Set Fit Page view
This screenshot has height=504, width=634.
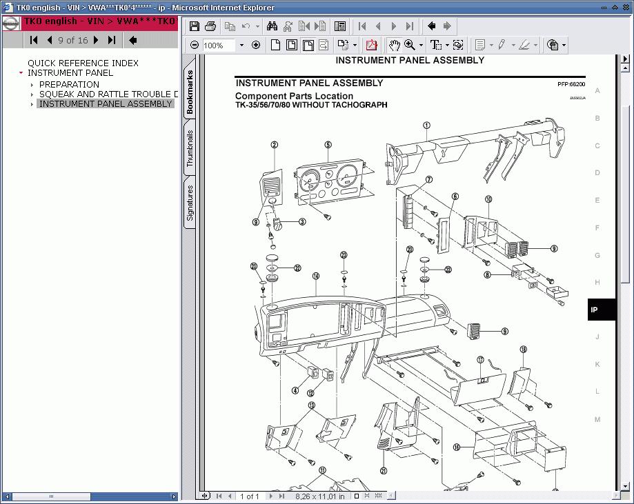(292, 45)
